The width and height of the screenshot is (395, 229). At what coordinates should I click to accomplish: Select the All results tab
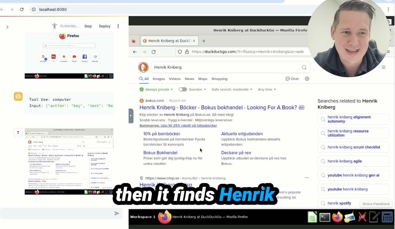tap(144, 79)
